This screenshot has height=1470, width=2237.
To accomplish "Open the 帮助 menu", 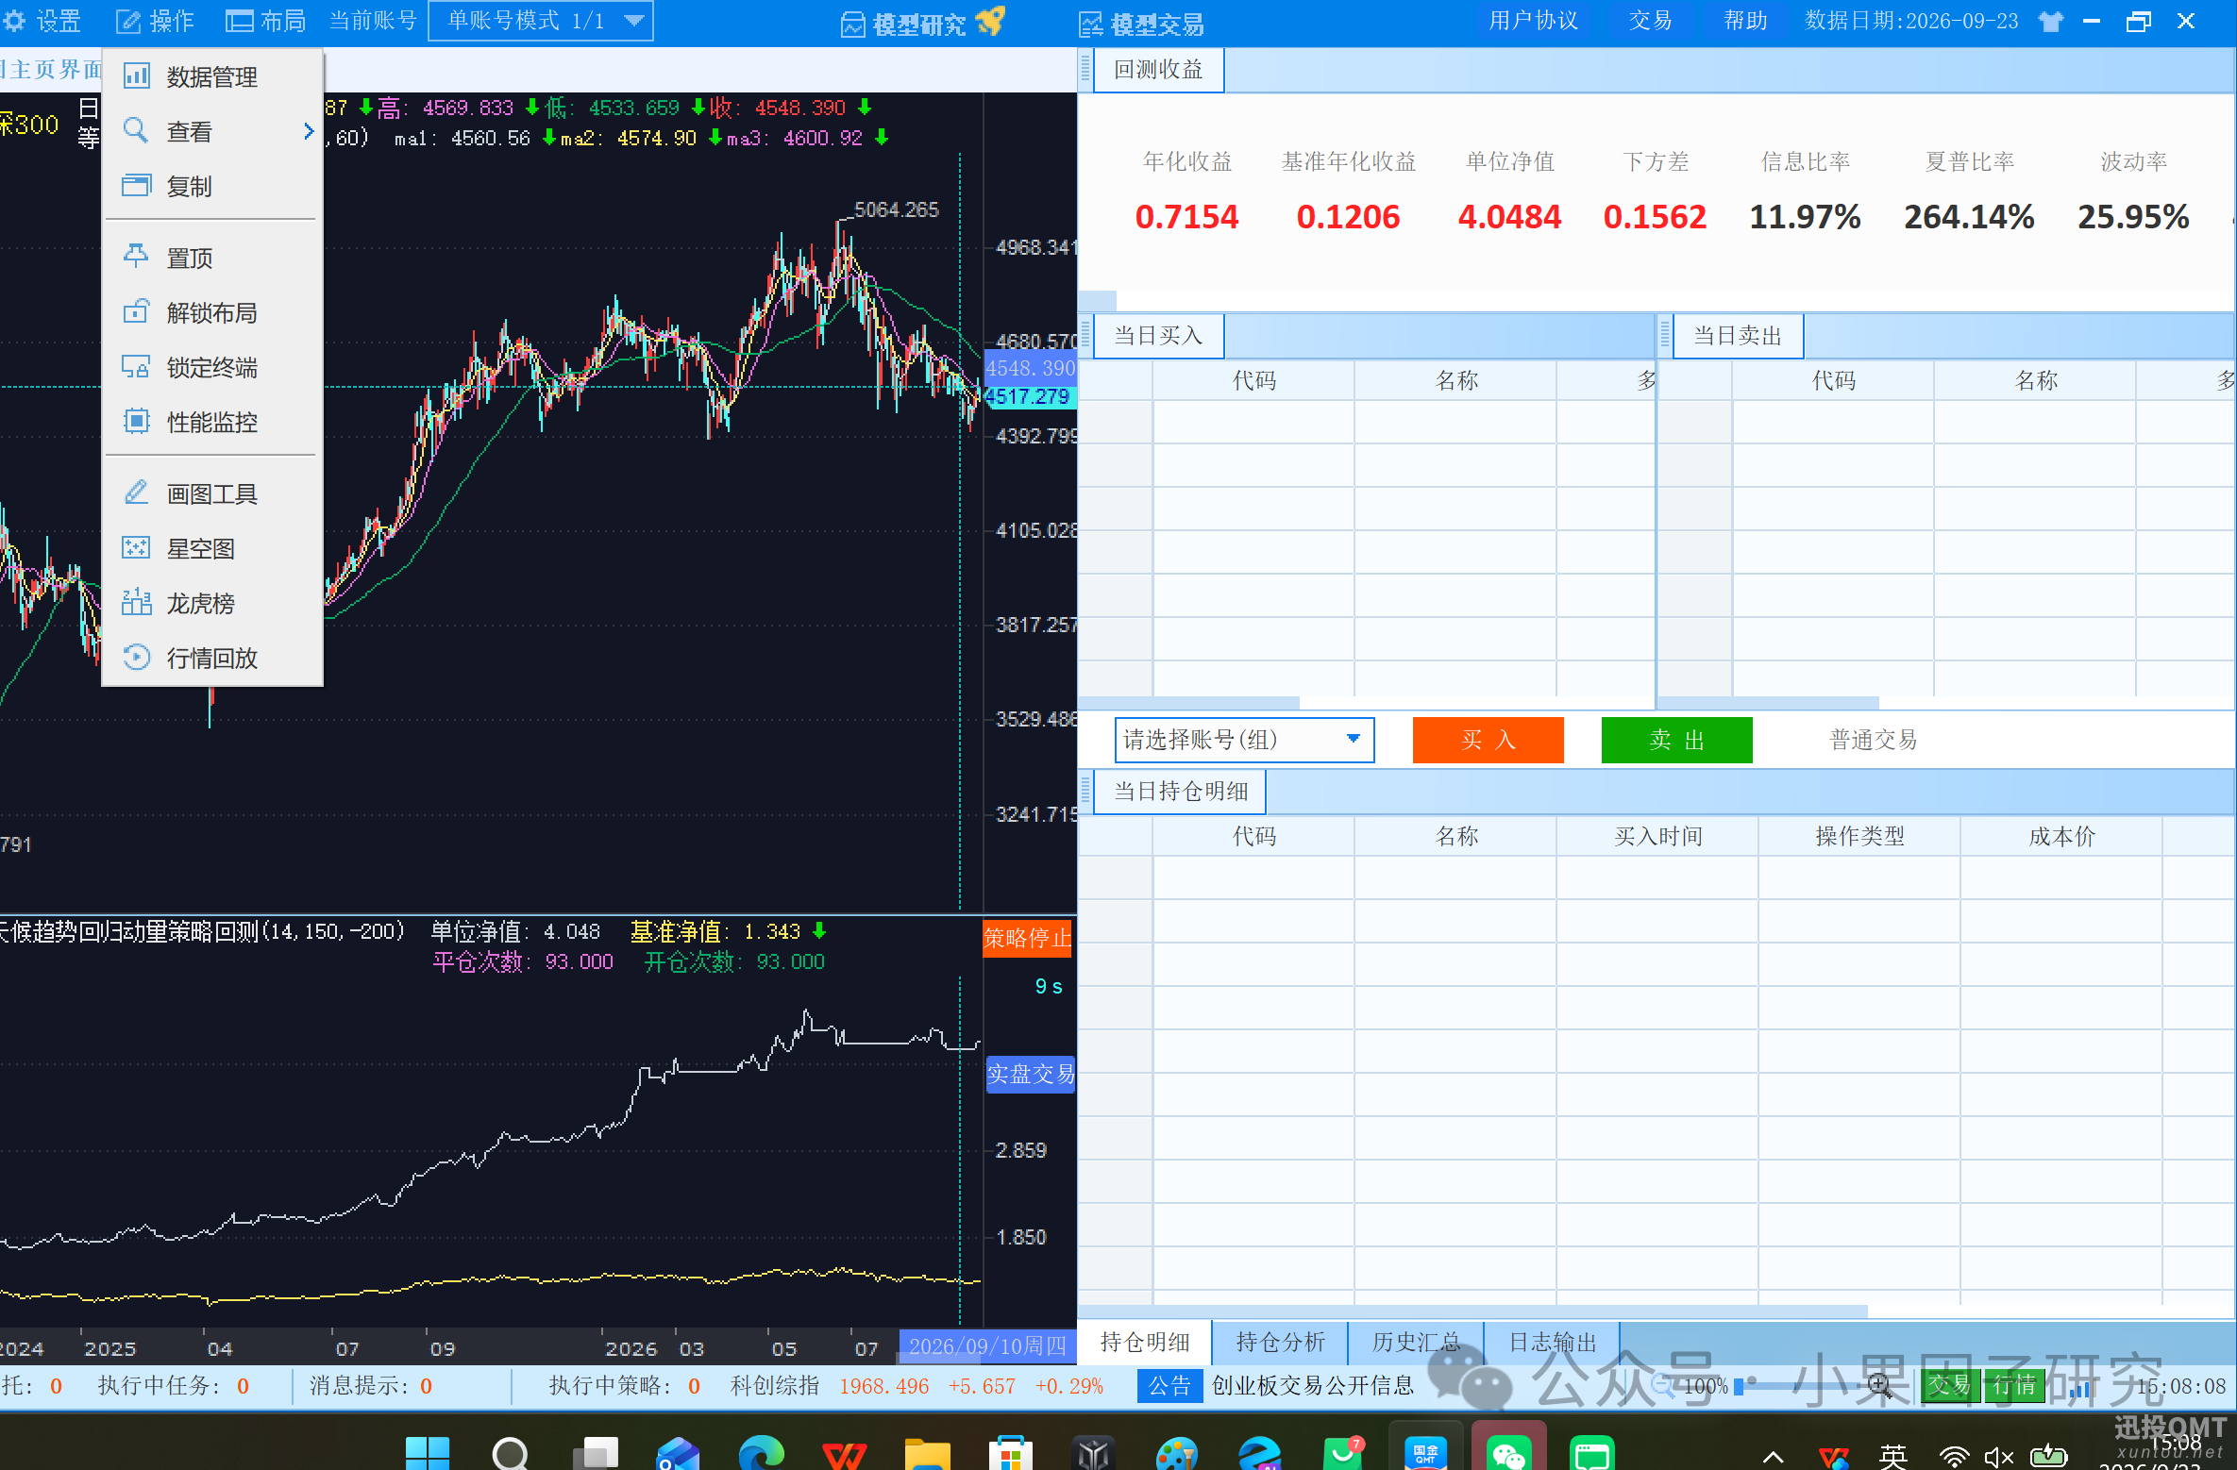I will point(1745,21).
